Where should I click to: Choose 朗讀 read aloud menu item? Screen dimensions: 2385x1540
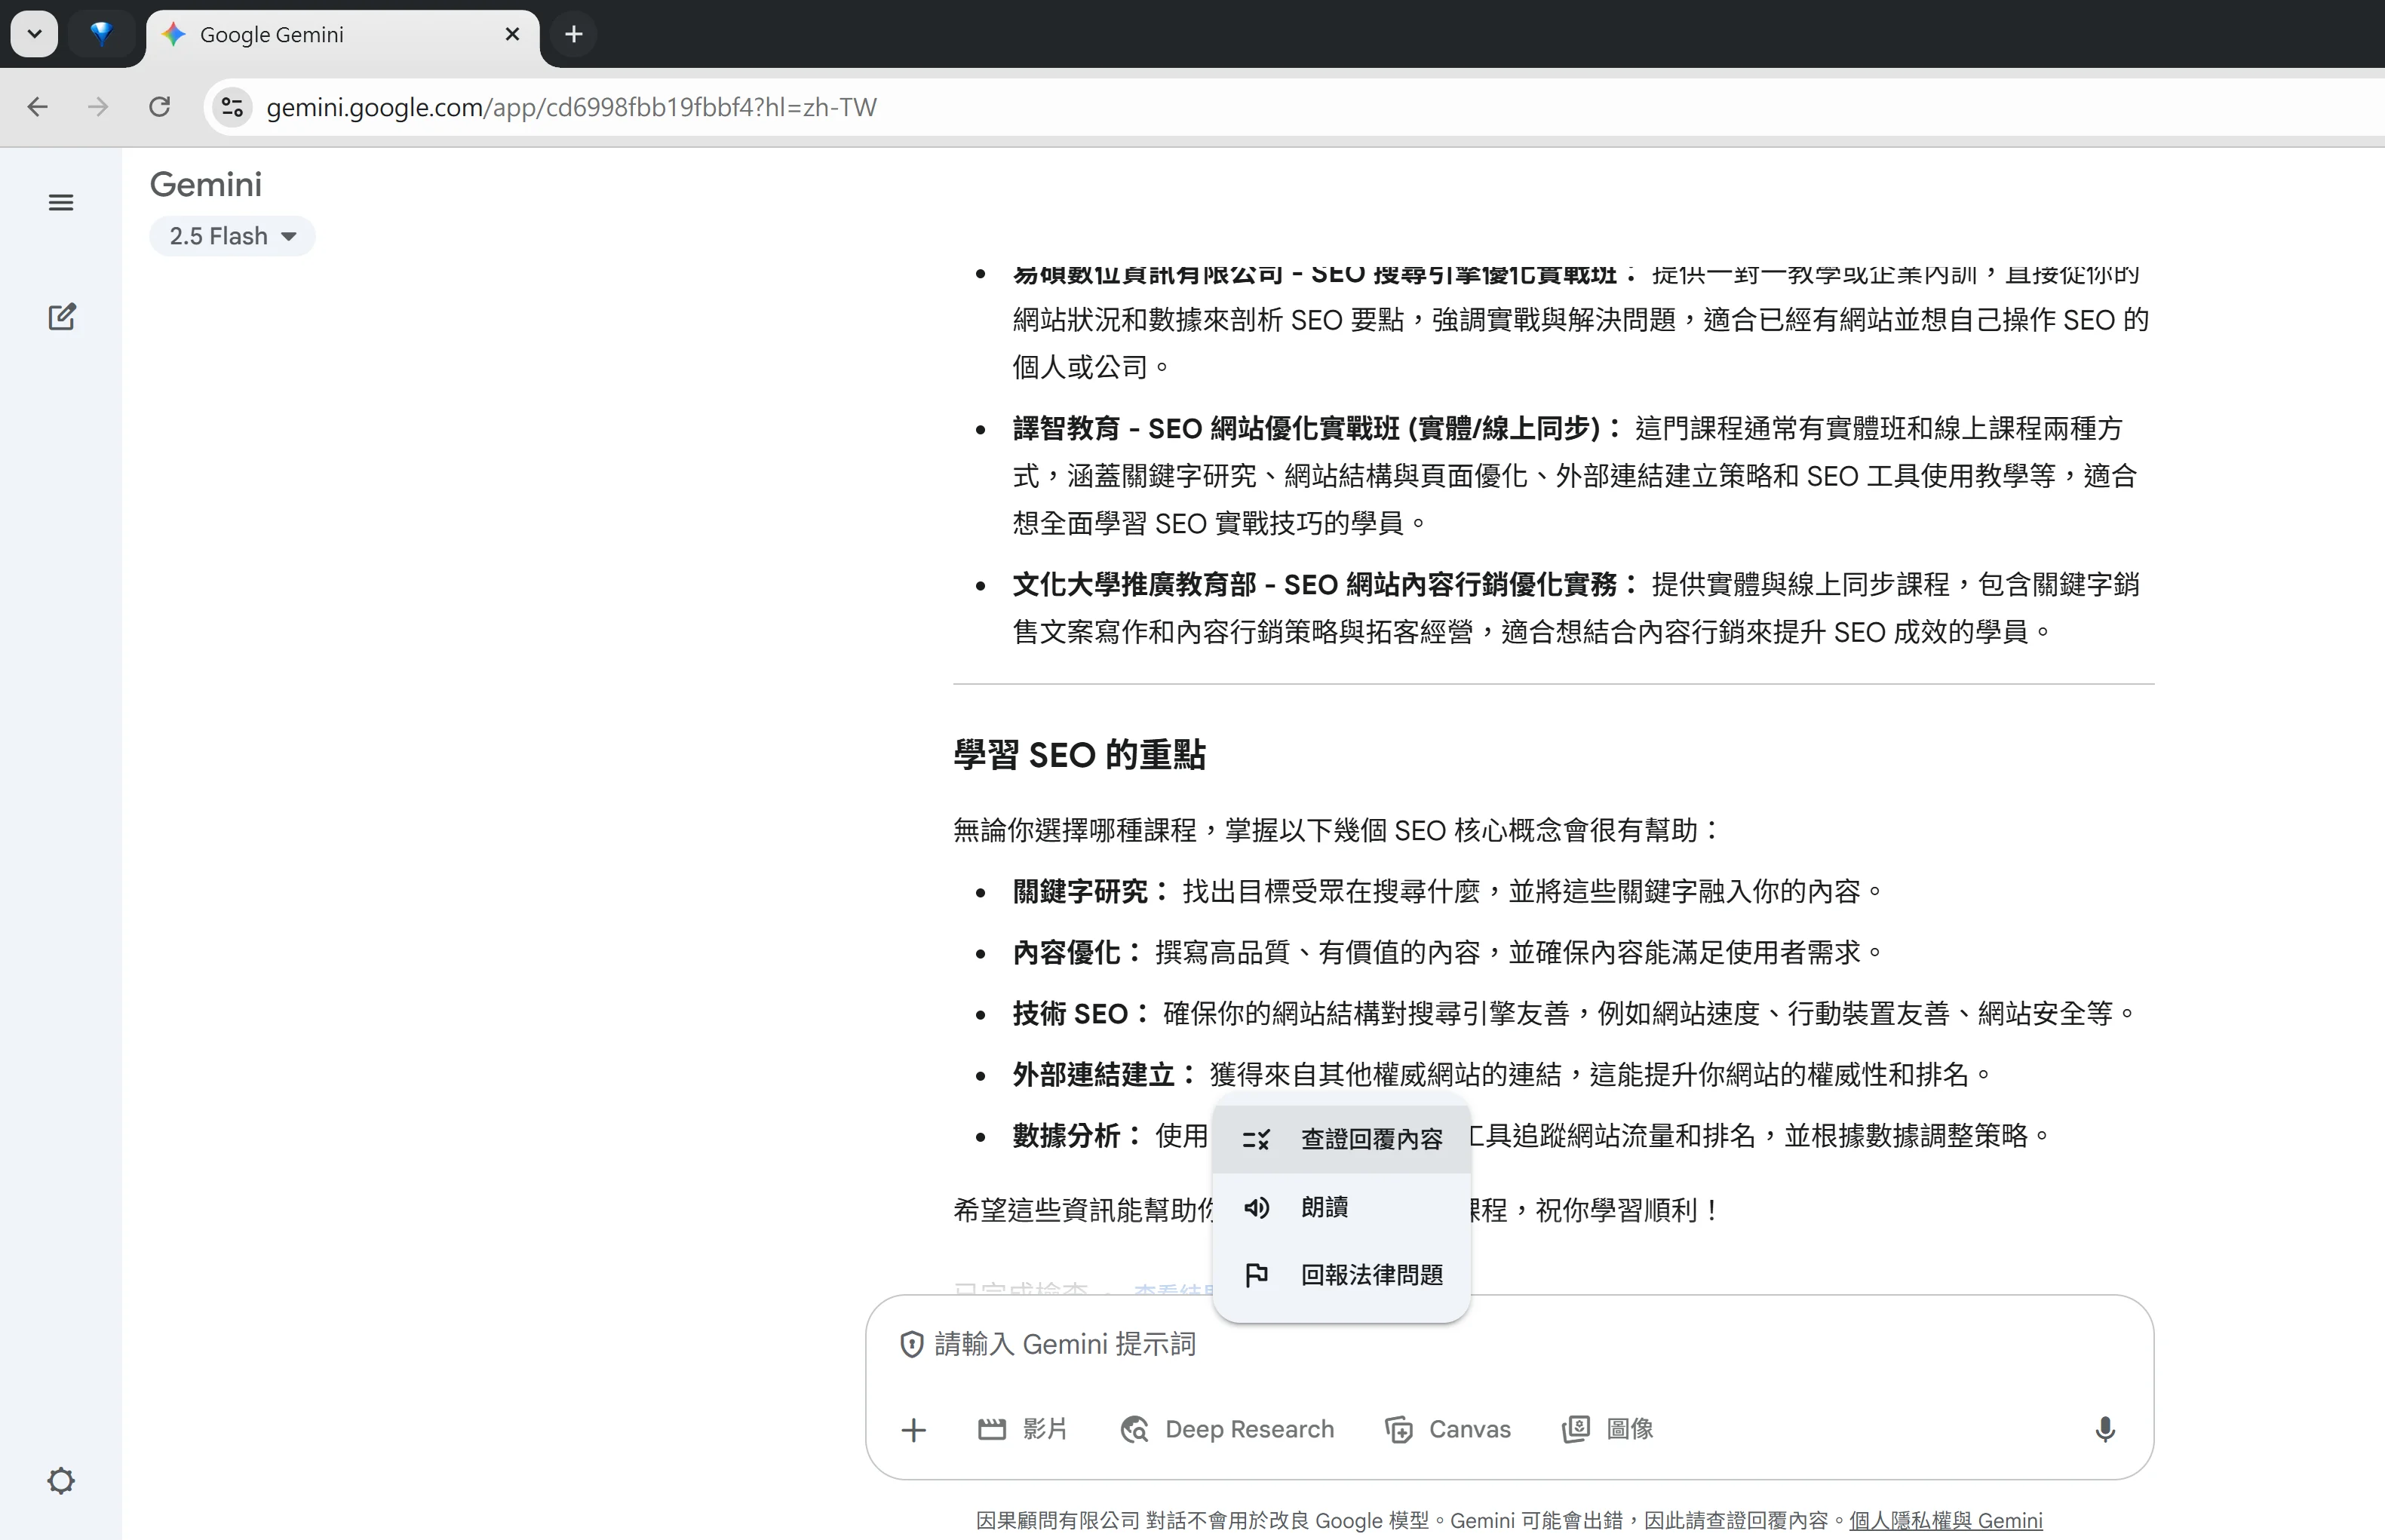tap(1323, 1207)
